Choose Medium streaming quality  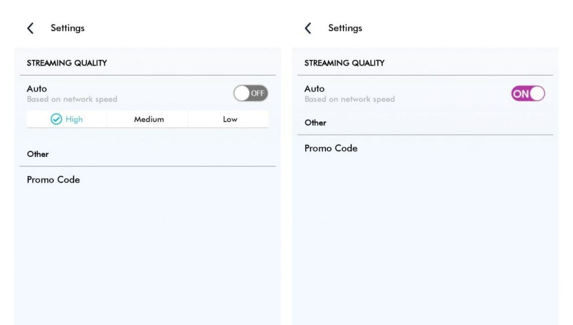pyautogui.click(x=149, y=119)
